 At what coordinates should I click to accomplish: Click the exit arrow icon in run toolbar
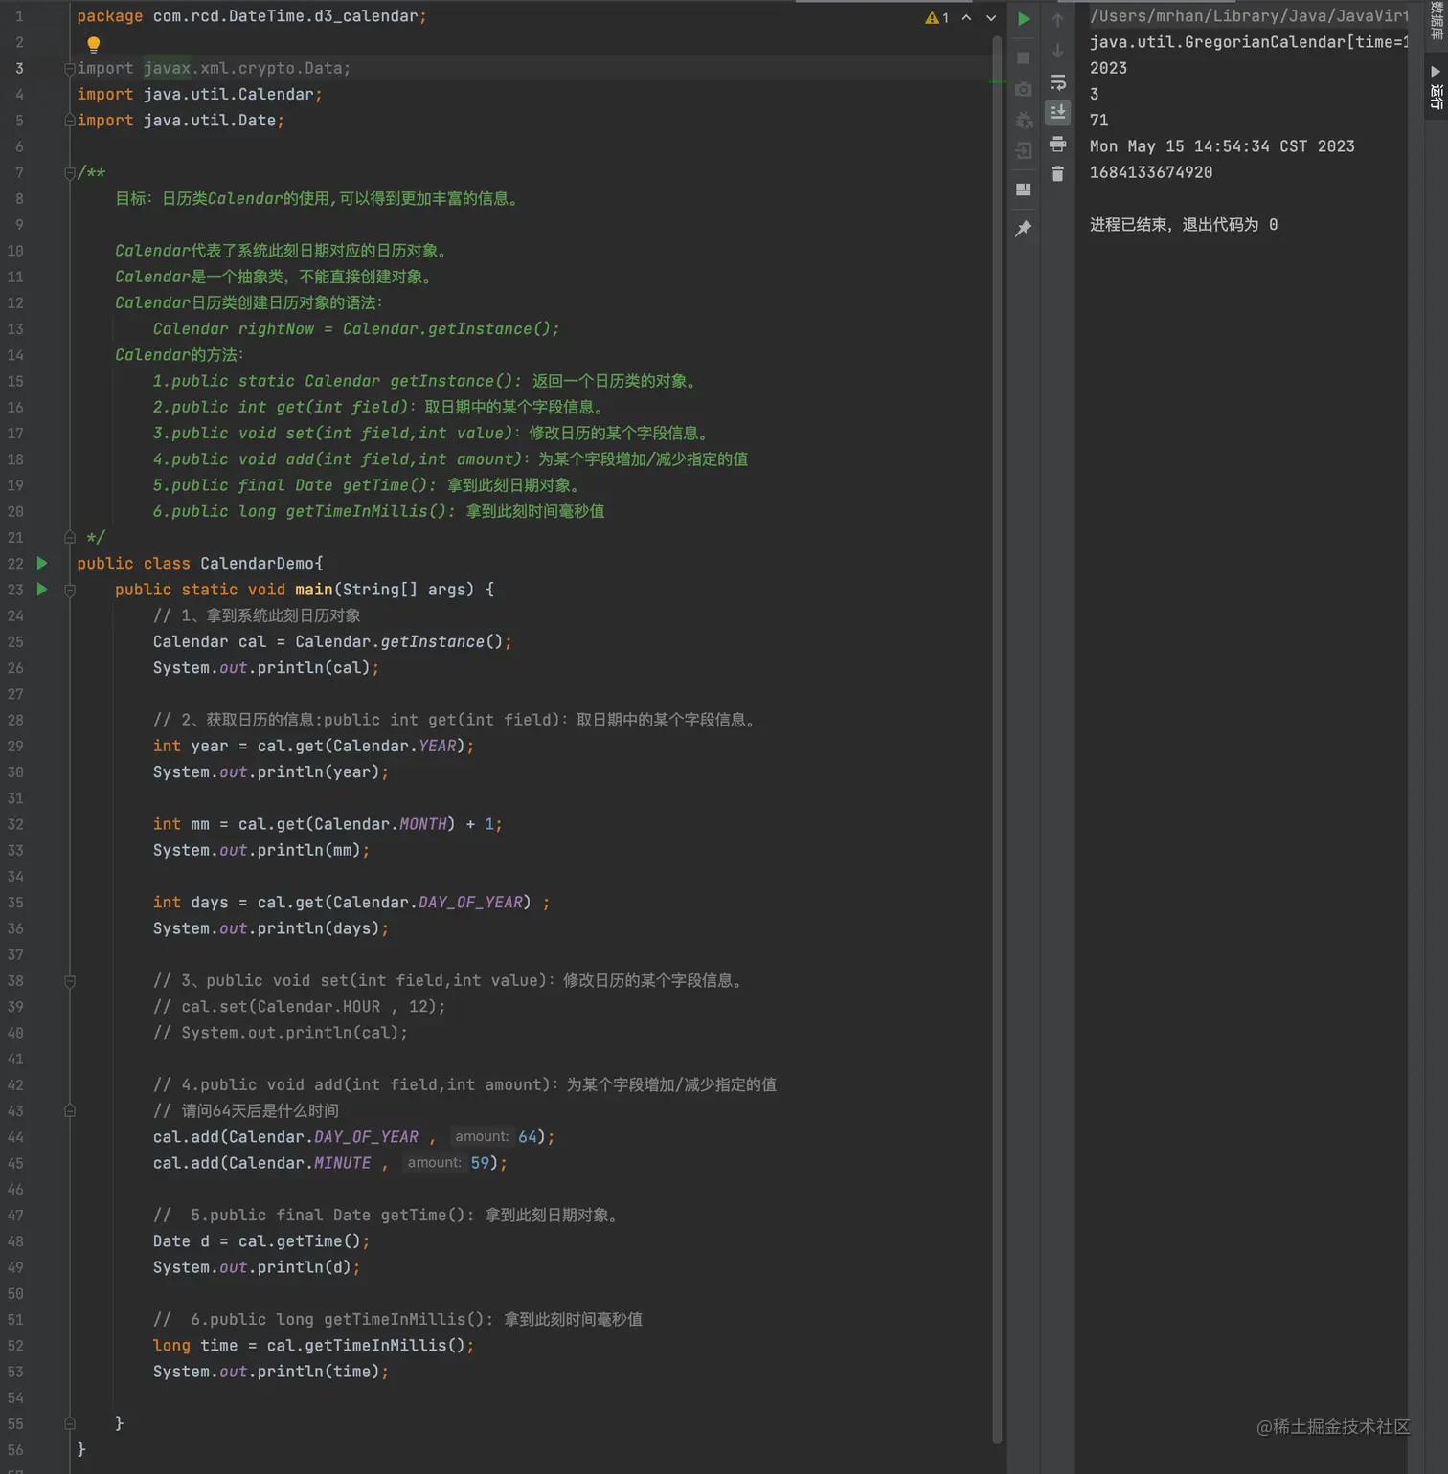(1024, 151)
